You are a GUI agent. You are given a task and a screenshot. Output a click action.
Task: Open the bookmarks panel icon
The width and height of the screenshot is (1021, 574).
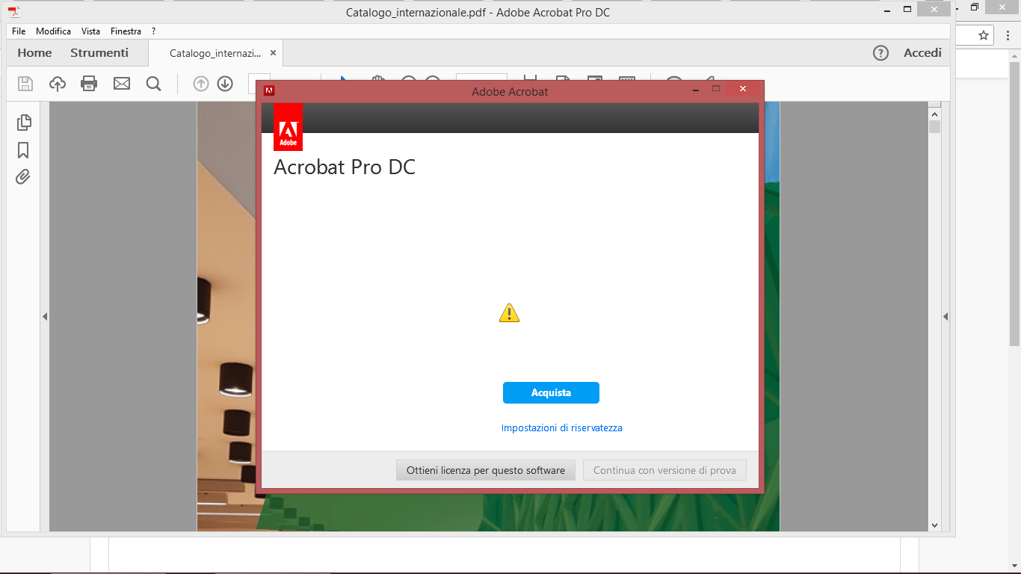coord(23,150)
